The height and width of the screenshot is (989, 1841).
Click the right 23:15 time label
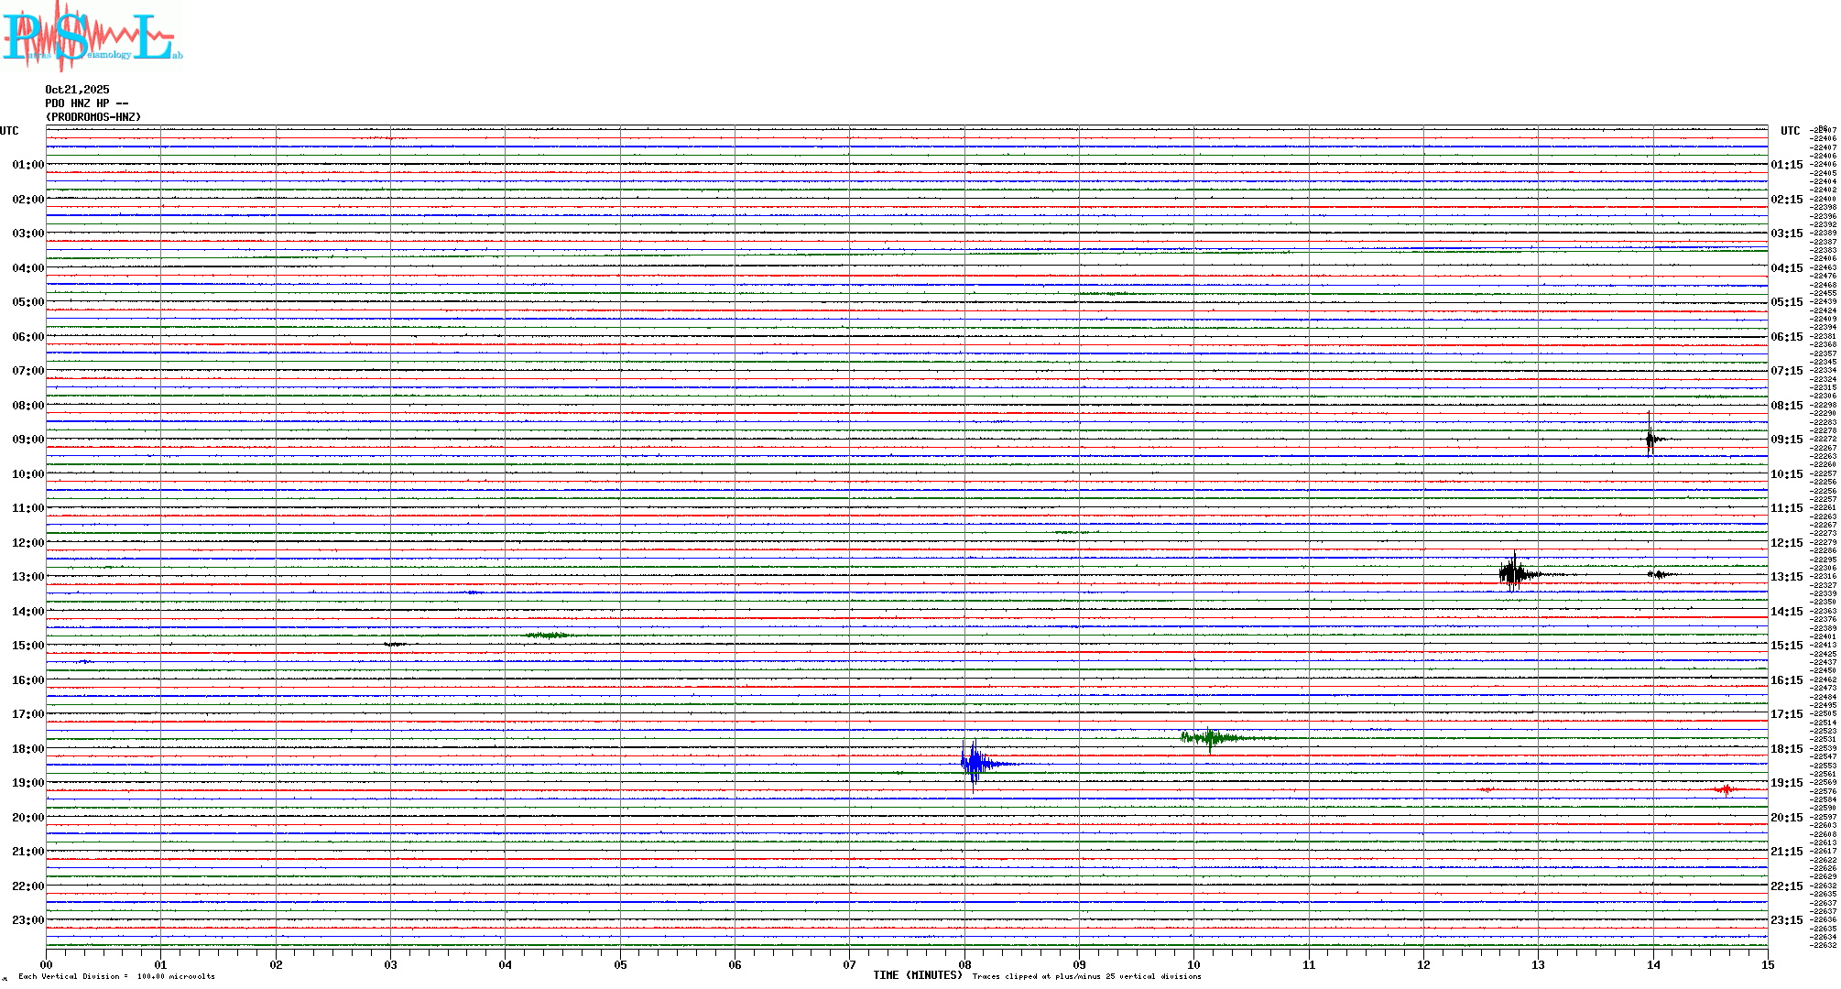click(1786, 920)
